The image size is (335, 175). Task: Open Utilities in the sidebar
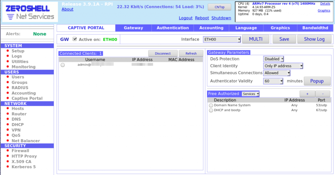click(x=20, y=61)
